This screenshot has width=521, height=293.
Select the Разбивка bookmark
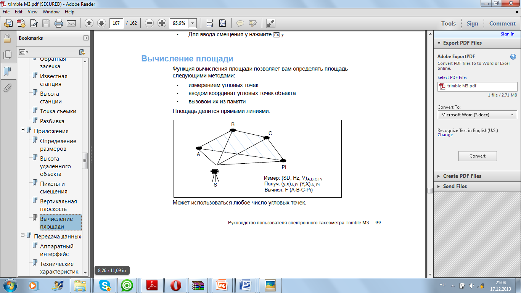[52, 121]
